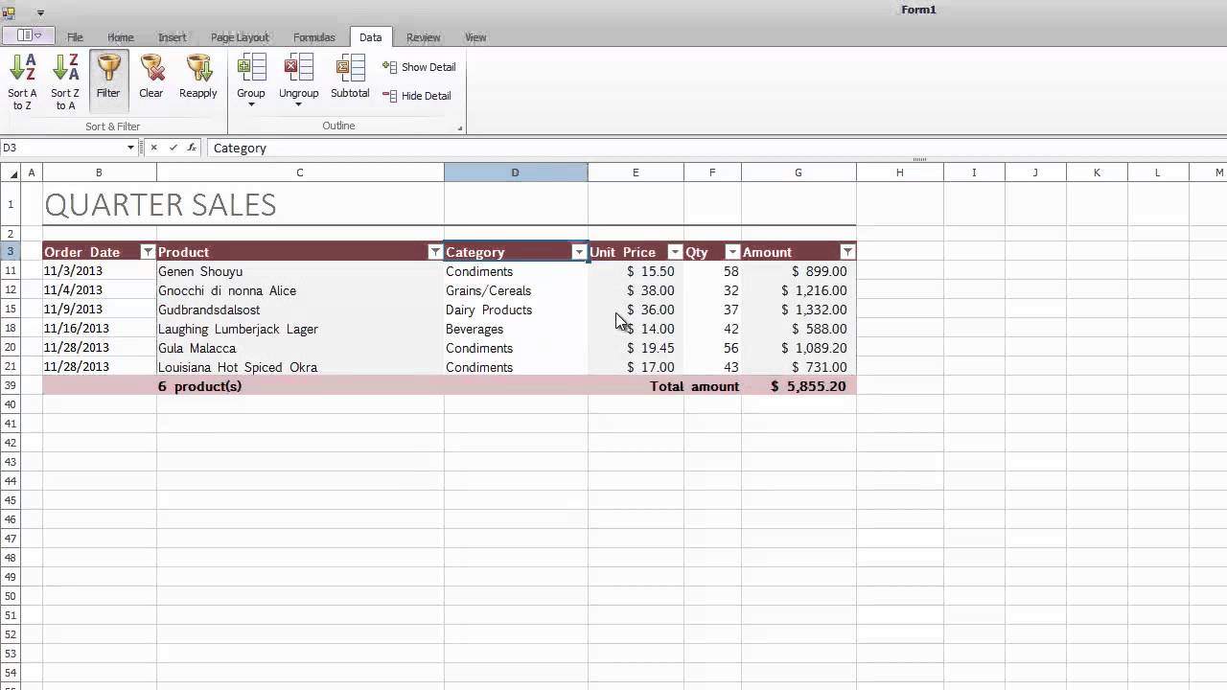Click the quantity cell showing 58
1227x690 pixels.
pyautogui.click(x=712, y=271)
